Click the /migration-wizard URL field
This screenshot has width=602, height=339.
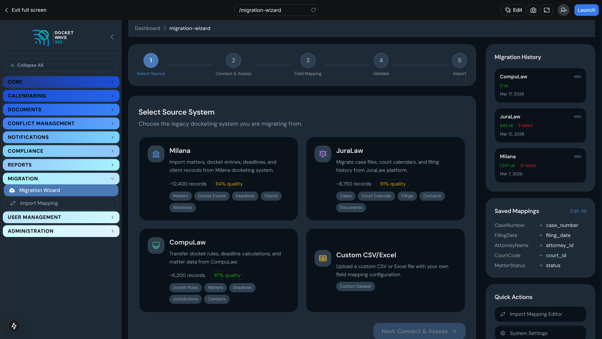276,10
